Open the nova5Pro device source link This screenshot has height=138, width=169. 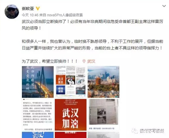pyautogui.click(x=65, y=15)
